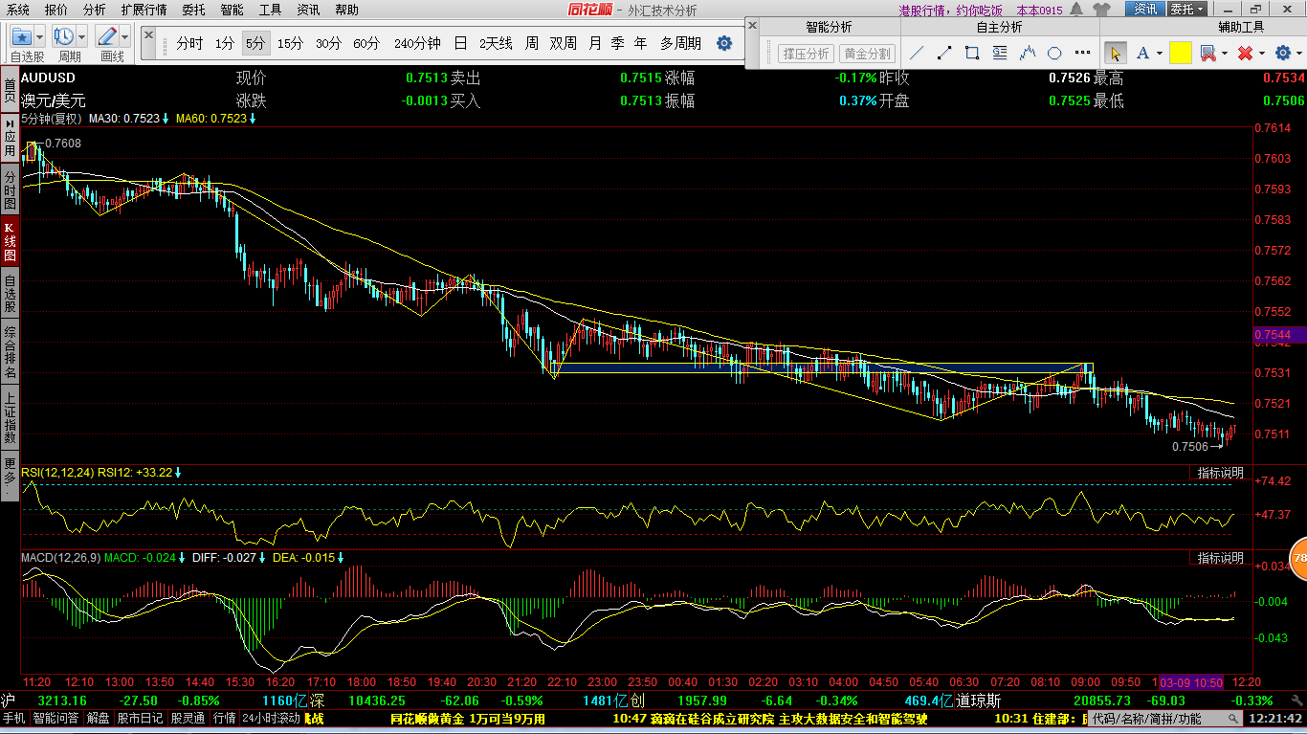Click the RSI 指标说明 button
The image size is (1307, 734).
coord(1221,473)
